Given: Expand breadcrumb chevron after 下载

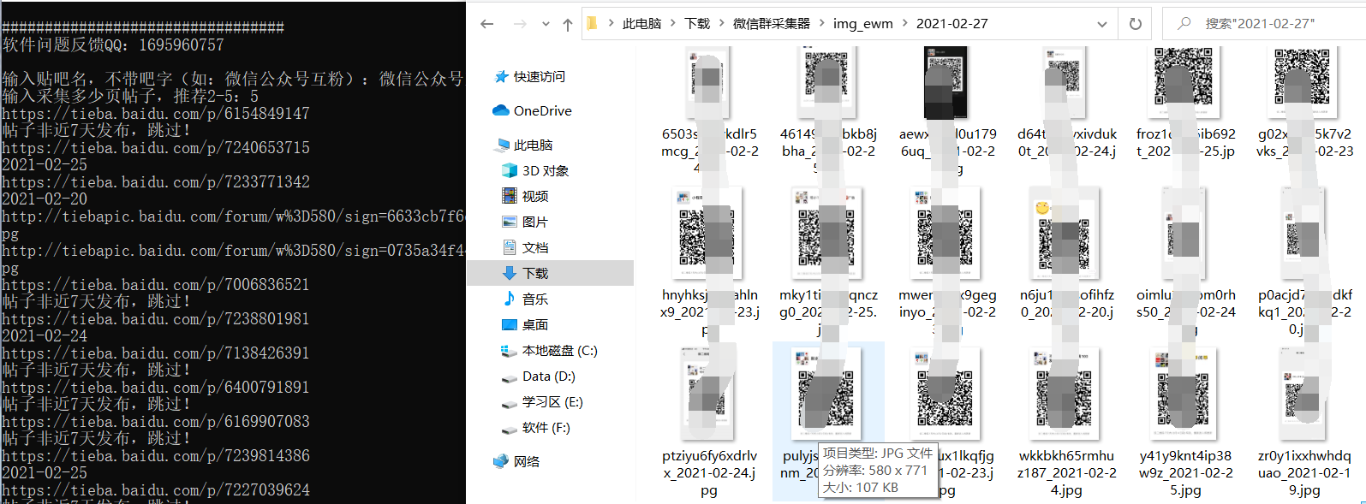Looking at the screenshot, I should click(721, 24).
